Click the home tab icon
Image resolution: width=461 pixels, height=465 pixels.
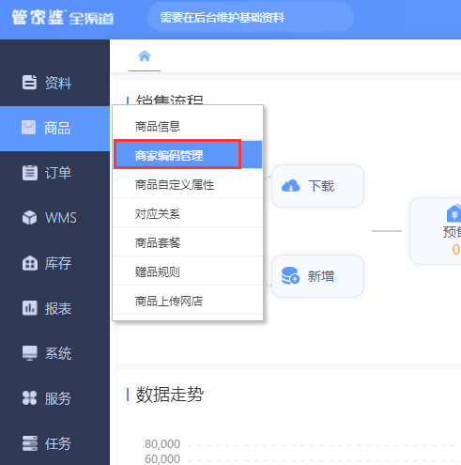click(x=145, y=56)
